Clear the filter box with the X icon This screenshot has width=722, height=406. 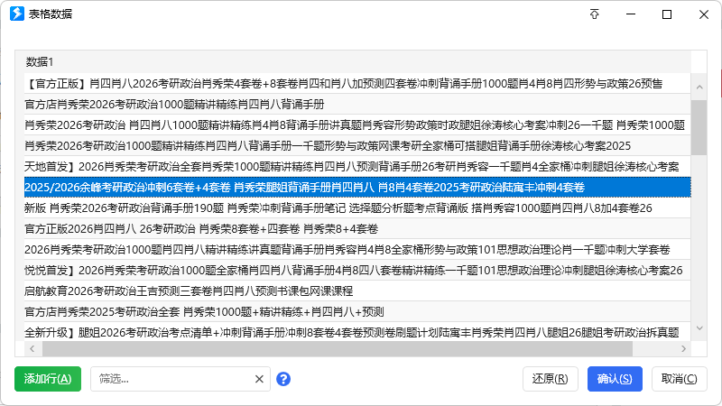coord(259,379)
